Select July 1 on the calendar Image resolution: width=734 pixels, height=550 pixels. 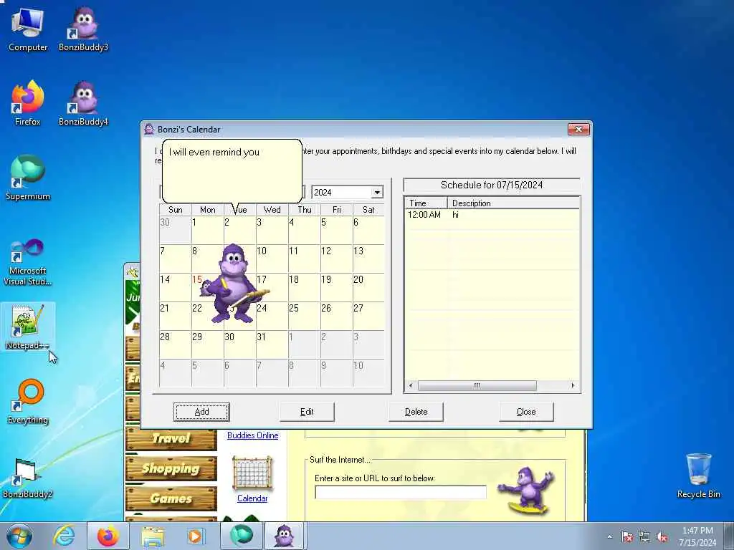207,230
